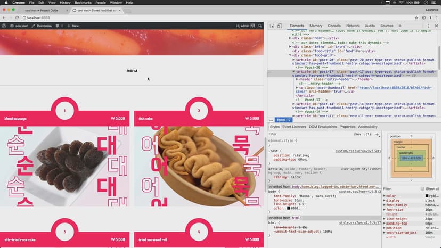
Task: Show more DevTools tabs via the chevron
Action: coord(399,26)
